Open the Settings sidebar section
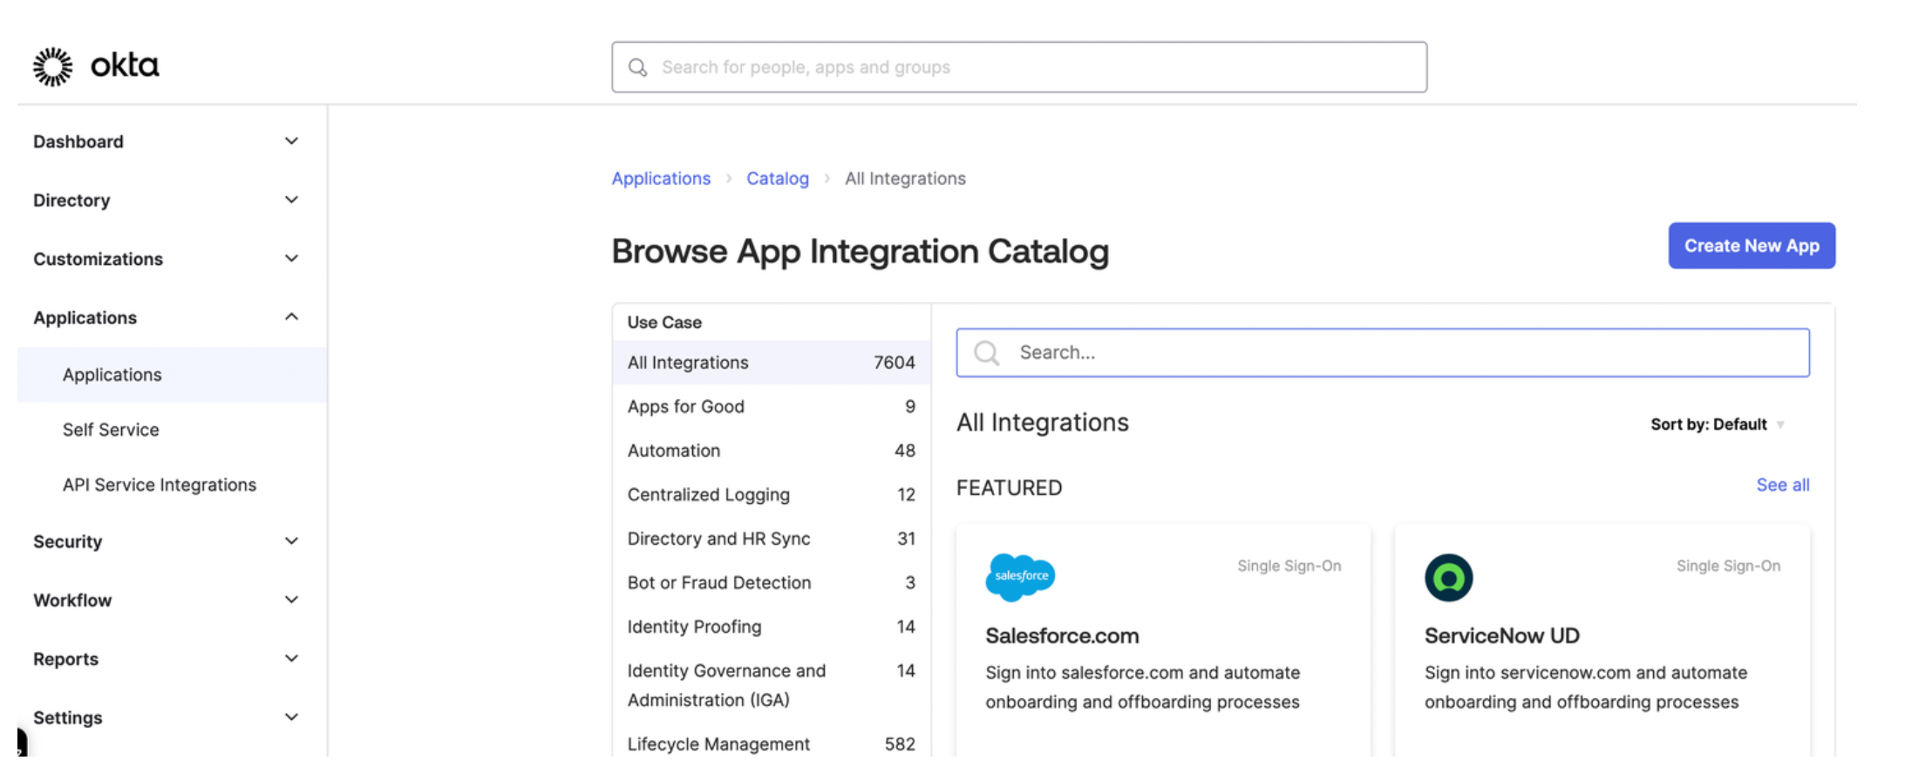The width and height of the screenshot is (1905, 774). pos(67,717)
